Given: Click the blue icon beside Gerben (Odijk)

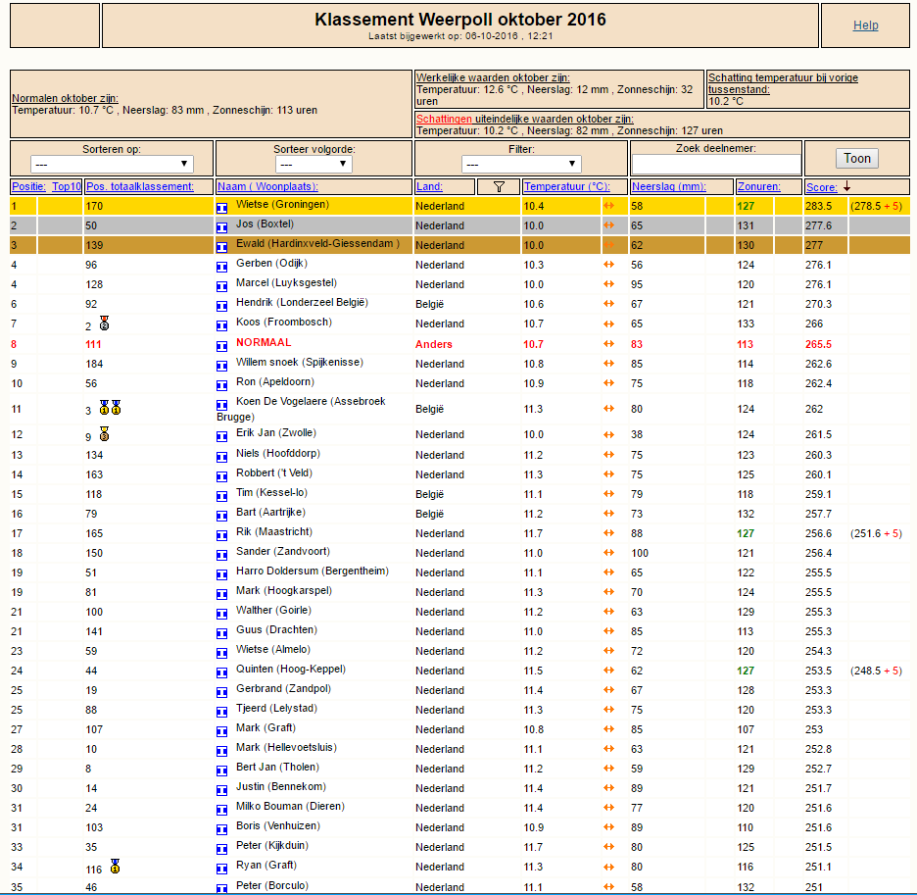Looking at the screenshot, I should [221, 267].
